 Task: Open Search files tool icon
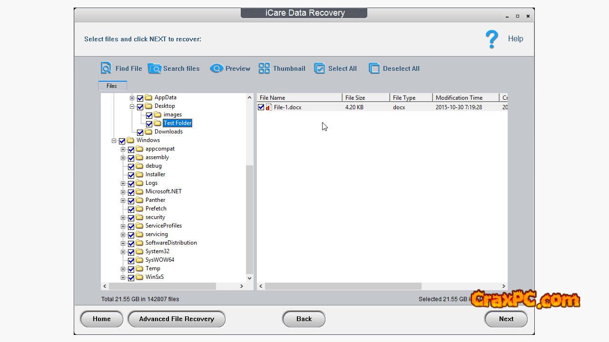point(155,68)
